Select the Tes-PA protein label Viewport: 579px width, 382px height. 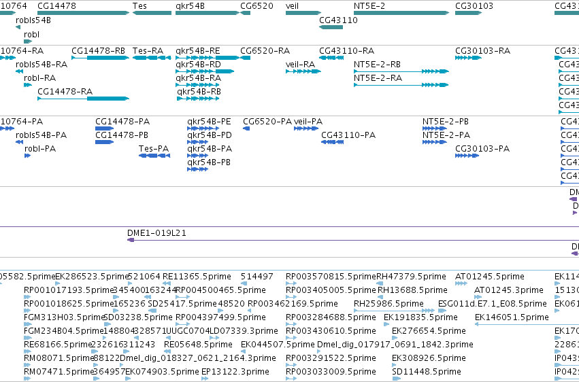point(154,149)
